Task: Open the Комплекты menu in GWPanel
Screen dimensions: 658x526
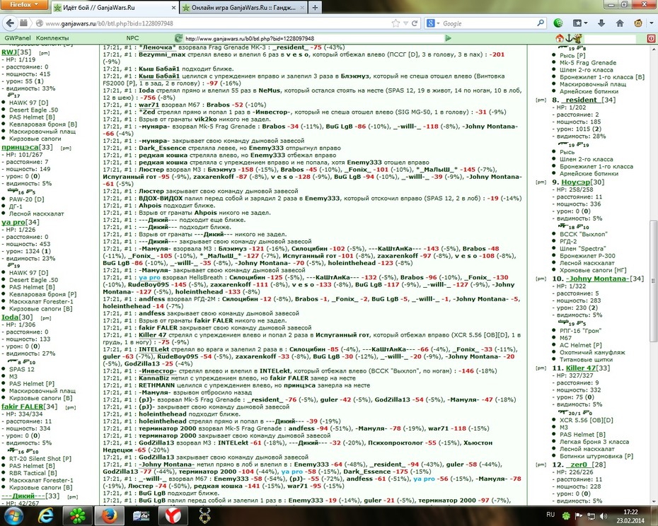Action: pyautogui.click(x=52, y=38)
